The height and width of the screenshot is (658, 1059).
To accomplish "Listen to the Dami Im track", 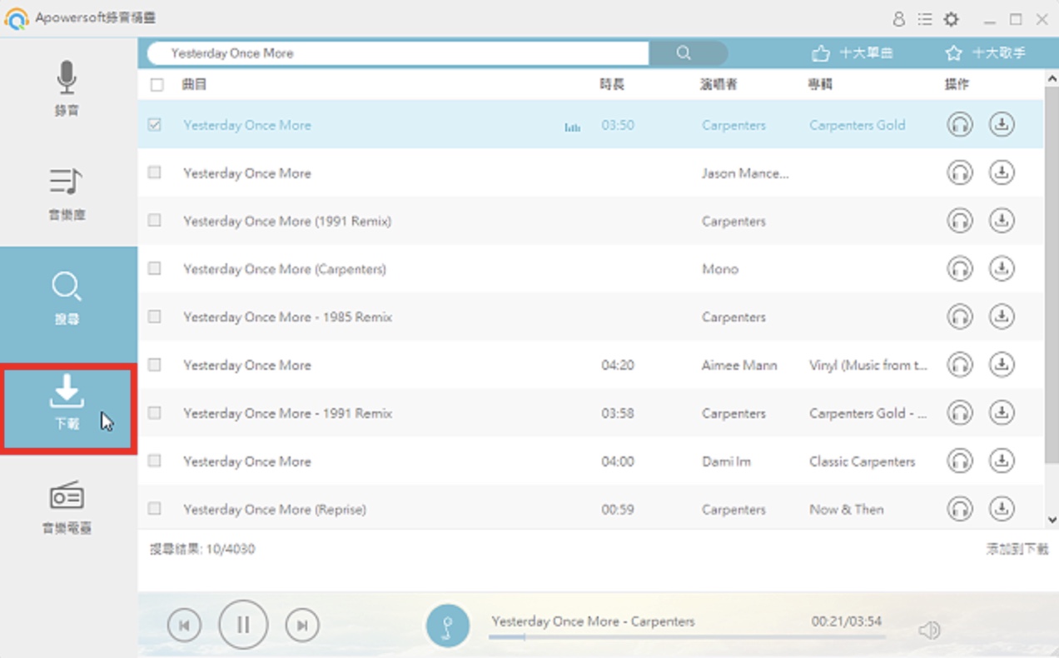I will click(960, 461).
